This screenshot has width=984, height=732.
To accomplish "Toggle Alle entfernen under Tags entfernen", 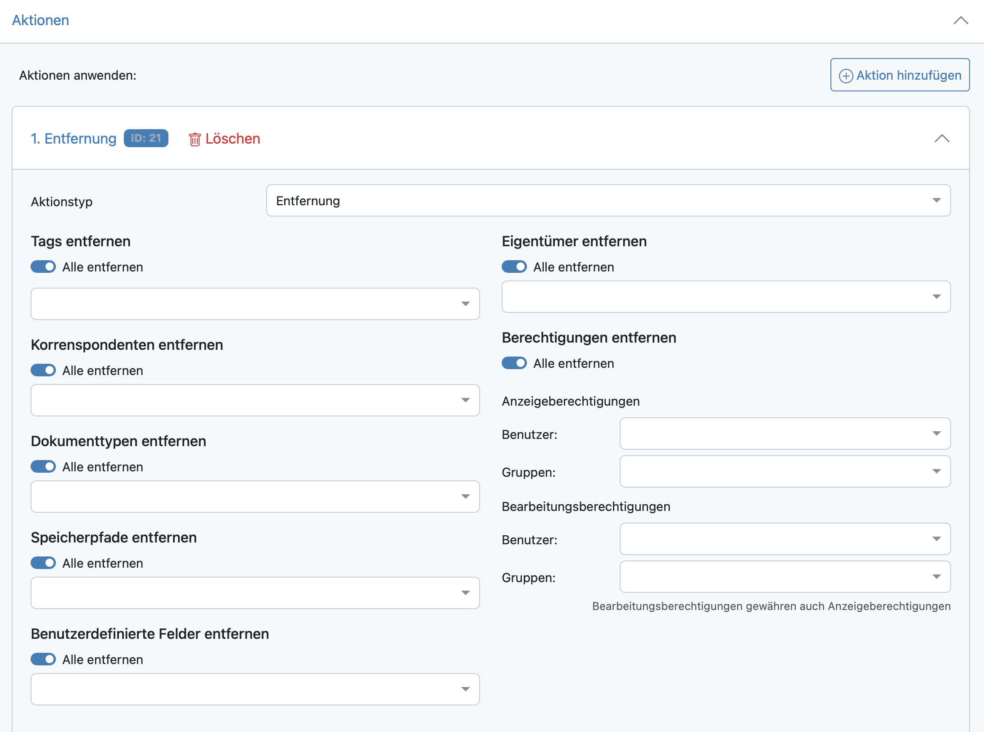I will [x=43, y=267].
